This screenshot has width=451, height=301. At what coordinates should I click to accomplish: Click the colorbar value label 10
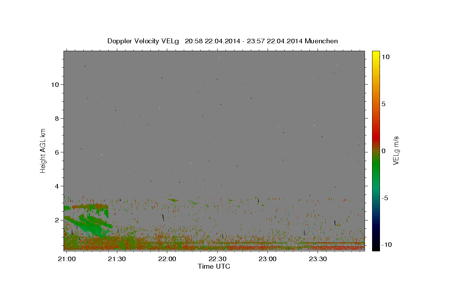point(385,56)
